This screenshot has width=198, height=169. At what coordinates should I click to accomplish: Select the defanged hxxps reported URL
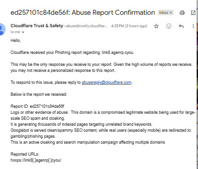[36, 160]
